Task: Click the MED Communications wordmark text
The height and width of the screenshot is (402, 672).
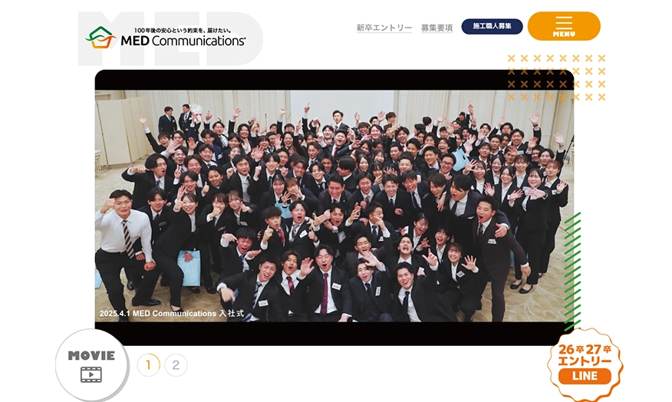Action: click(x=183, y=41)
